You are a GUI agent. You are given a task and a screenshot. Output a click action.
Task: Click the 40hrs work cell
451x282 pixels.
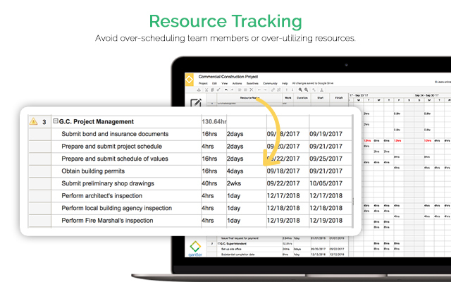click(x=211, y=183)
